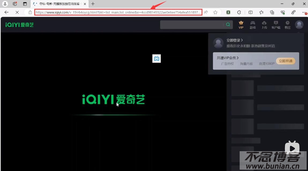Click the 立即登录 login link
This screenshot has height=171, width=308.
tap(233, 40)
